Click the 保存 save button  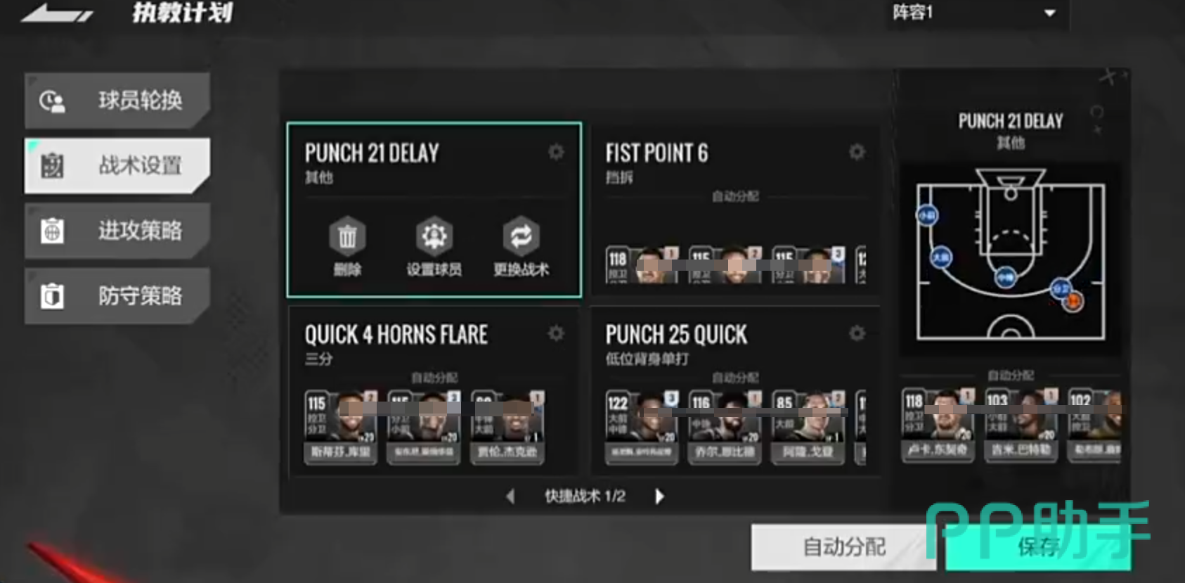click(1038, 547)
